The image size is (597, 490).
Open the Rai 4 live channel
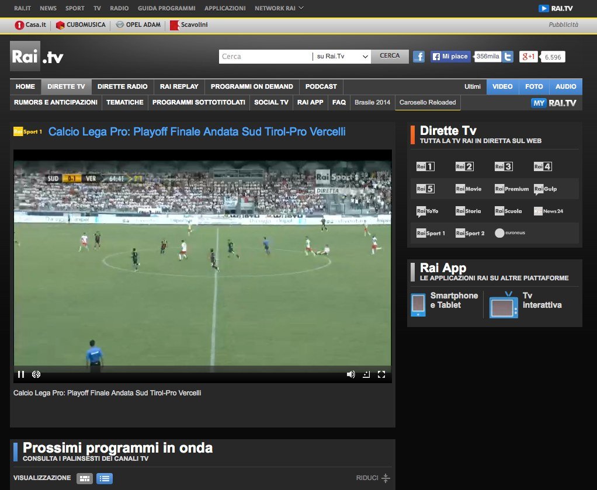pos(543,166)
